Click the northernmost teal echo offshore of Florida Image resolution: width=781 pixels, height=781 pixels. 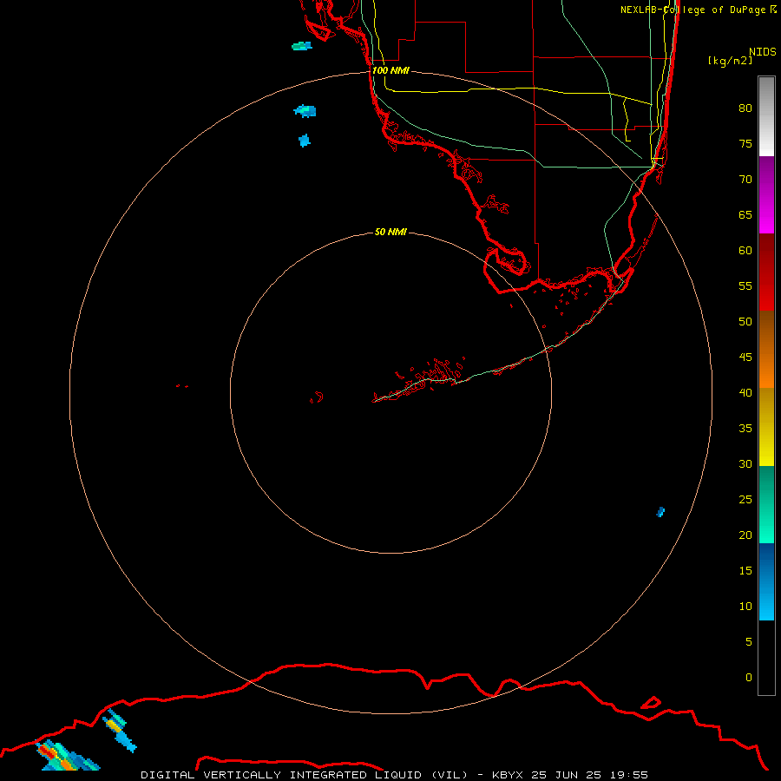[x=302, y=46]
